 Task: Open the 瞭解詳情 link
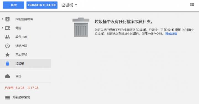click(x=171, y=34)
